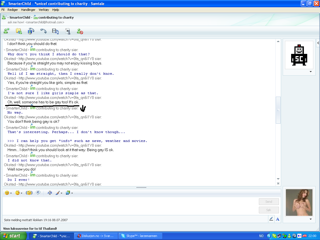Click the chat scrollbar thumb

coord(278,110)
